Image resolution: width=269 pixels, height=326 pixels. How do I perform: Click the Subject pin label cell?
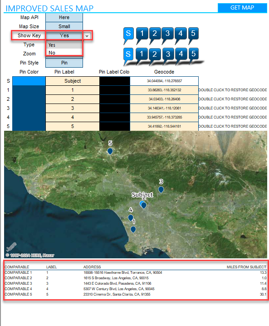tap(73, 81)
